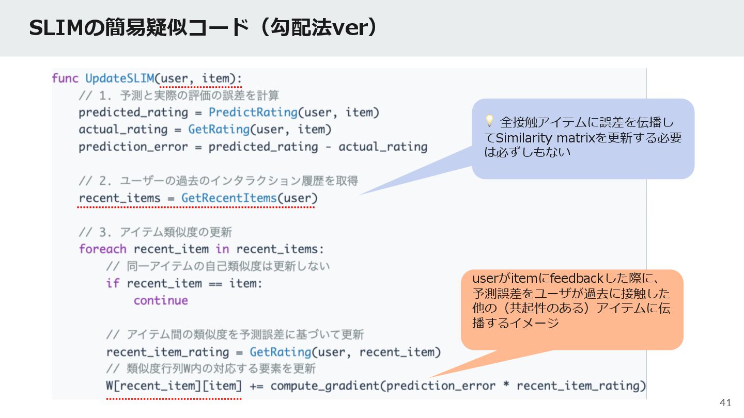Click the line beginning 'prediction_error = predicted_rating'
This screenshot has width=744, height=418.
(253, 147)
